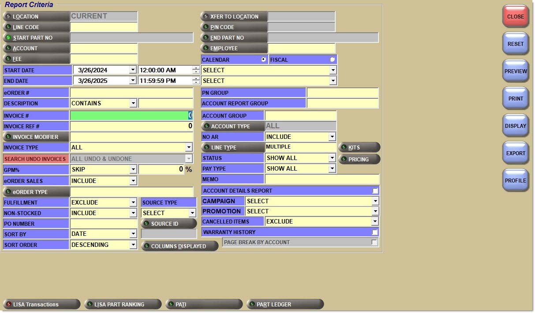Screen dimensions: 535x313
Task: Open the LINE CODE lookup
Action: tap(36, 27)
